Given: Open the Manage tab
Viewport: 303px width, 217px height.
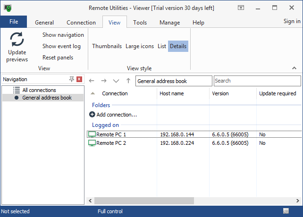Looking at the screenshot, I should point(169,23).
